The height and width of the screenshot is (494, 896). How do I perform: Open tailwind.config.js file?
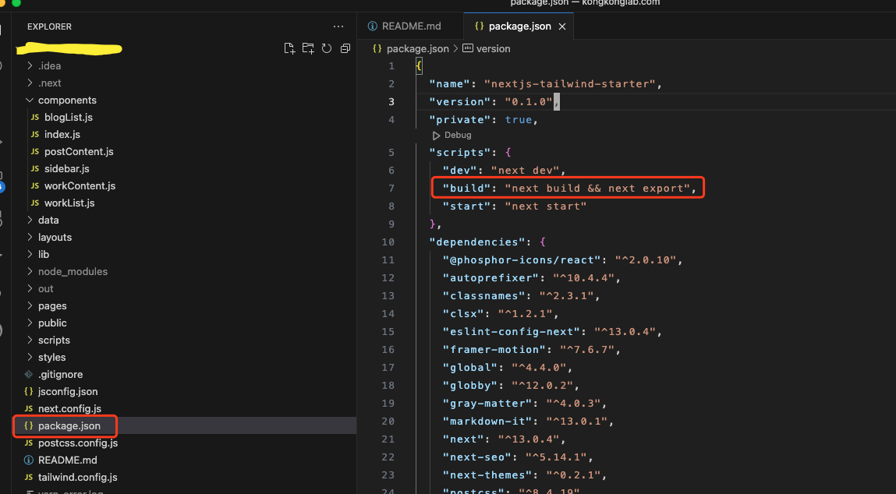(x=77, y=477)
